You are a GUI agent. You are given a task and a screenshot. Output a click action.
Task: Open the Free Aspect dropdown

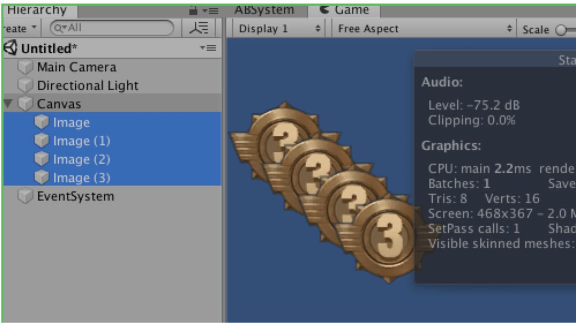[425, 29]
